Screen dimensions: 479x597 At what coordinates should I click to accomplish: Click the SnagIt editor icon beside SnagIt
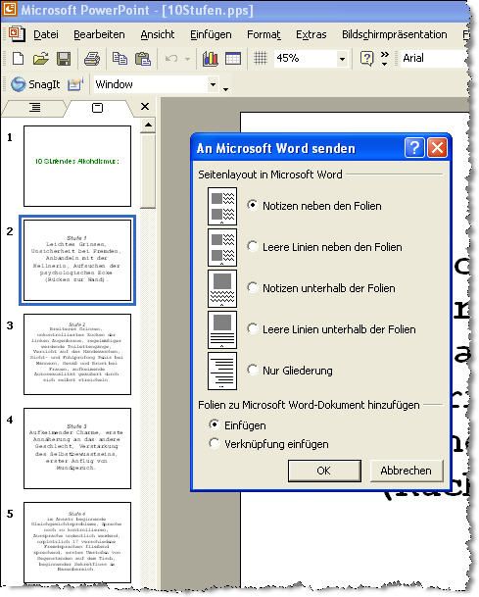point(75,84)
